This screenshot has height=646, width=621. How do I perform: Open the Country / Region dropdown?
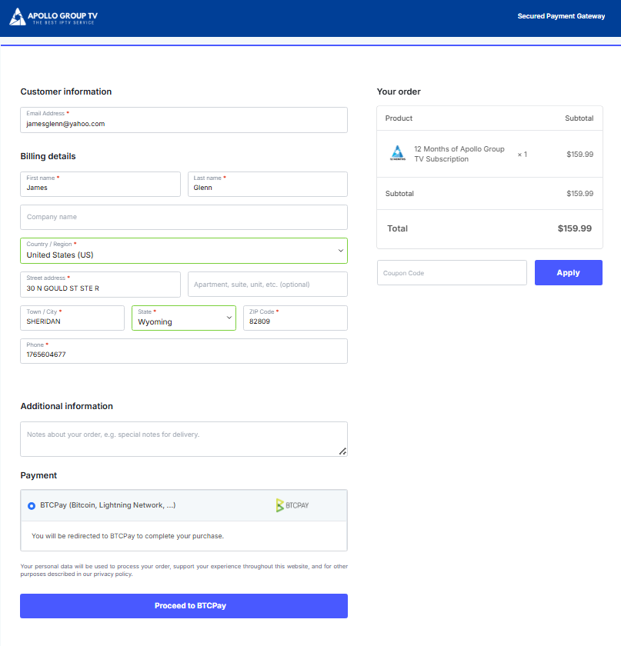point(183,251)
